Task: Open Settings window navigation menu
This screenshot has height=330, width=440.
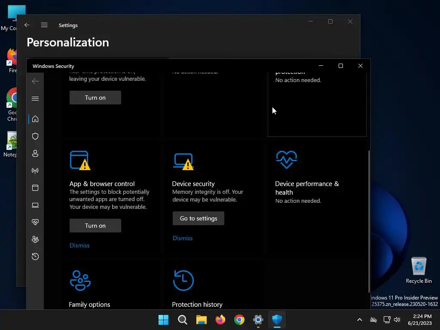Action: (x=44, y=25)
